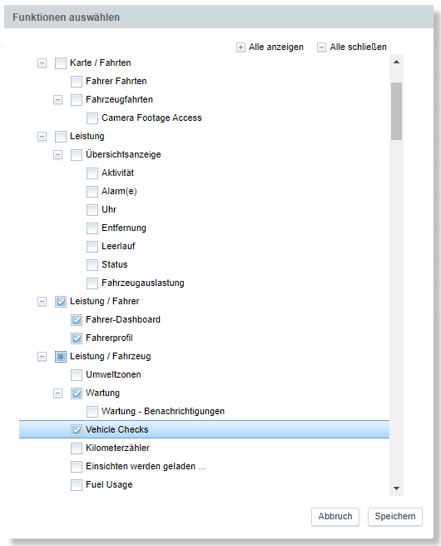This screenshot has width=441, height=546.
Task: Collapse the Fahrzeugfahrten node
Action: coord(57,100)
